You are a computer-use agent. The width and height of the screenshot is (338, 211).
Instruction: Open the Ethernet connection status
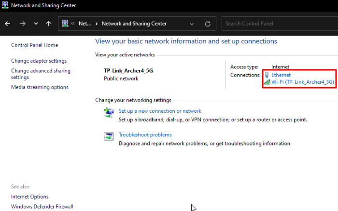point(281,75)
